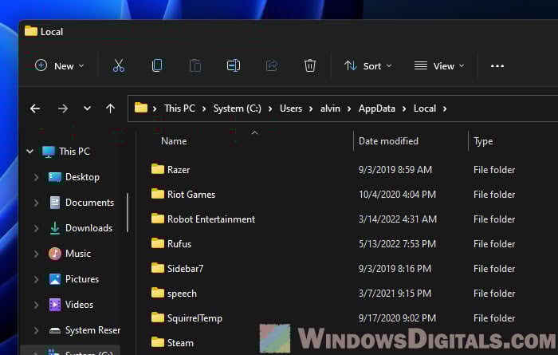The width and height of the screenshot is (558, 355).
Task: Select This PC label in navigation pane
Action: click(74, 152)
